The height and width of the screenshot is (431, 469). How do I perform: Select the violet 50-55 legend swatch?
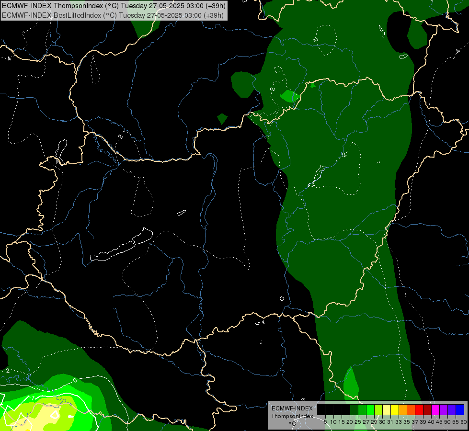[x=452, y=409]
